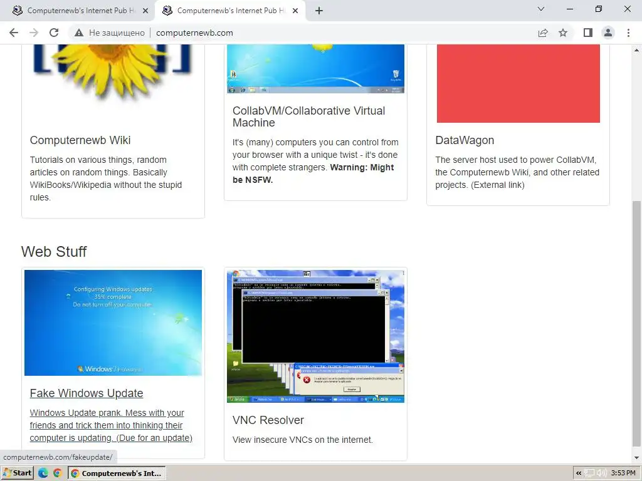642x481 pixels.
Task: Open the browser side panel
Action: (588, 33)
